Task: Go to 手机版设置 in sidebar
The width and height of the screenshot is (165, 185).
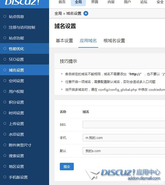Action: click(x=18, y=177)
